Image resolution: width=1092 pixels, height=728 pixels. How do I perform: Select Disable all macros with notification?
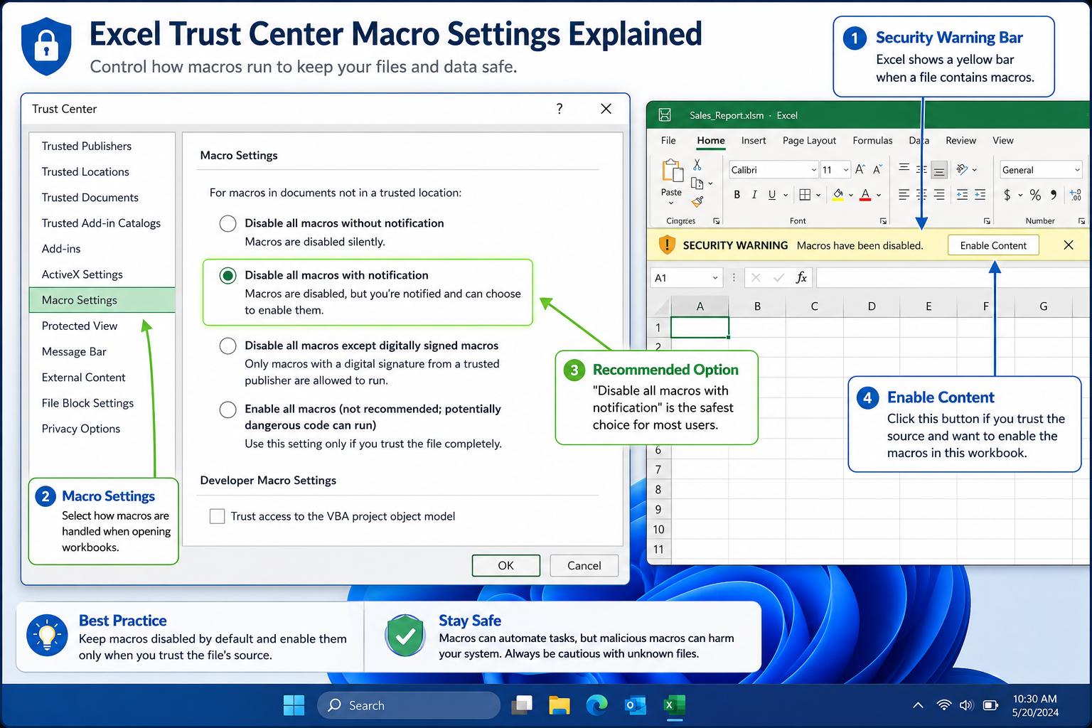(227, 275)
